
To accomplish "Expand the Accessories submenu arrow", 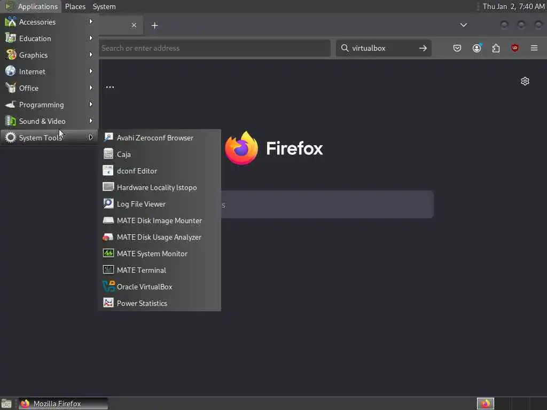I will click(91, 21).
